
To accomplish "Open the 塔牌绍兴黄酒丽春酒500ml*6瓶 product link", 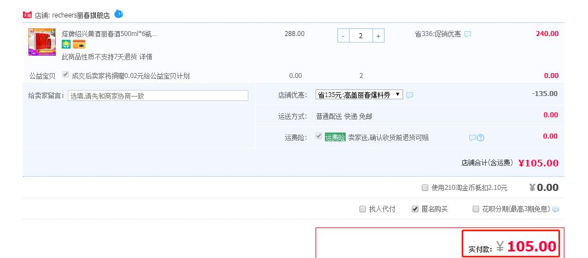I will (109, 34).
